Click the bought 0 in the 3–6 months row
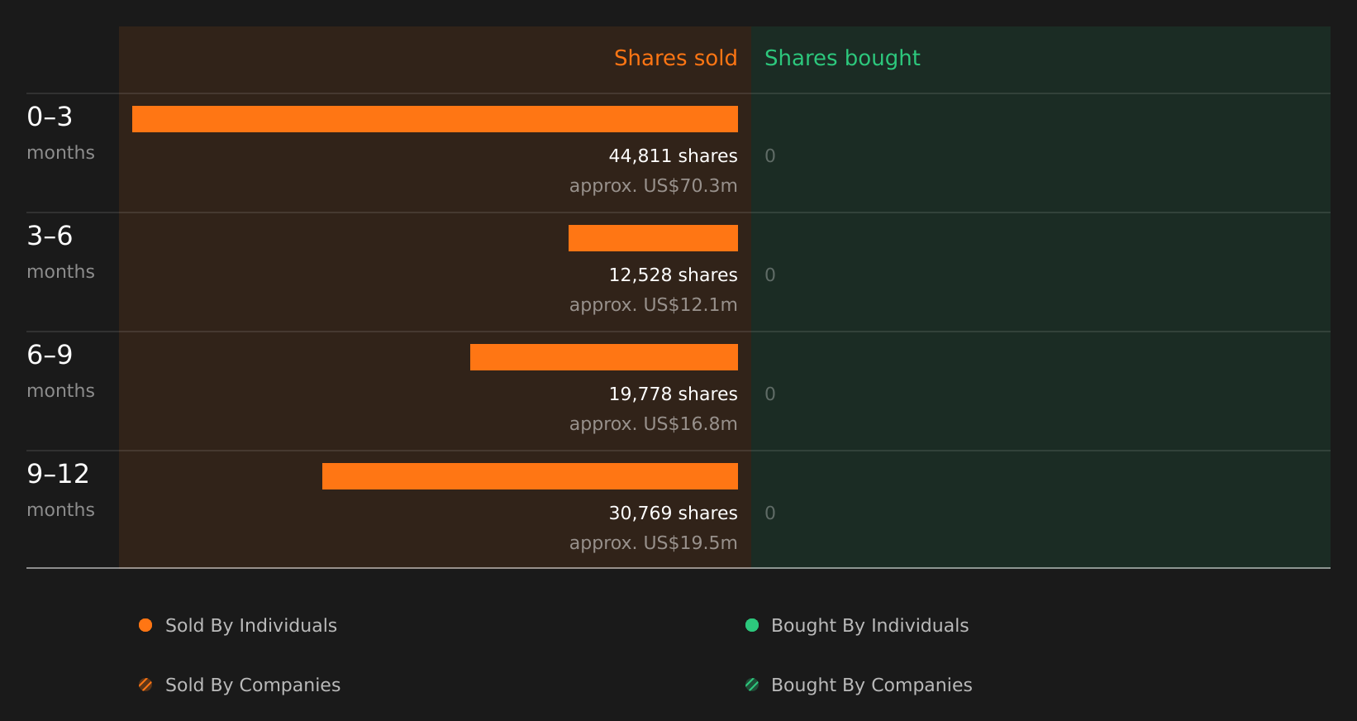This screenshot has height=721, width=1357. click(x=770, y=275)
